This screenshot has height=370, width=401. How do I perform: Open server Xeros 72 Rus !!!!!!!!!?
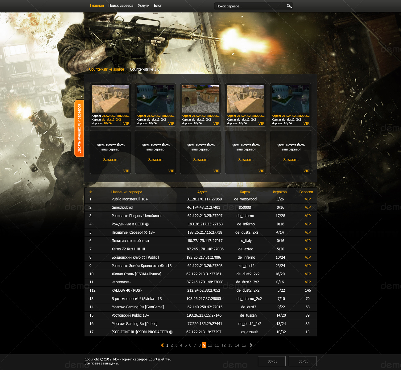[x=128, y=249]
